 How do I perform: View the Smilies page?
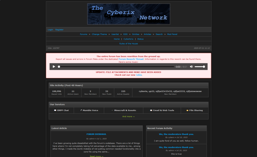pos(136,34)
